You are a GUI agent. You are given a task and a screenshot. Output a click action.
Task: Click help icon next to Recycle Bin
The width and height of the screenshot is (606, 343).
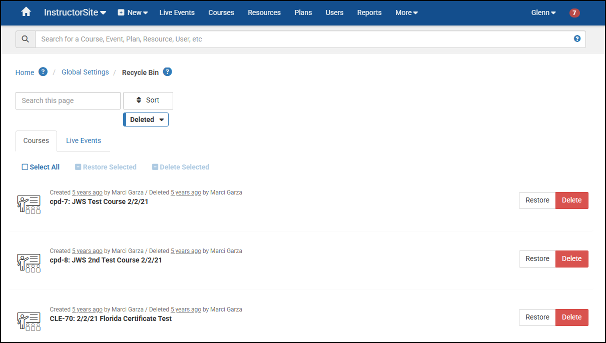[168, 71]
